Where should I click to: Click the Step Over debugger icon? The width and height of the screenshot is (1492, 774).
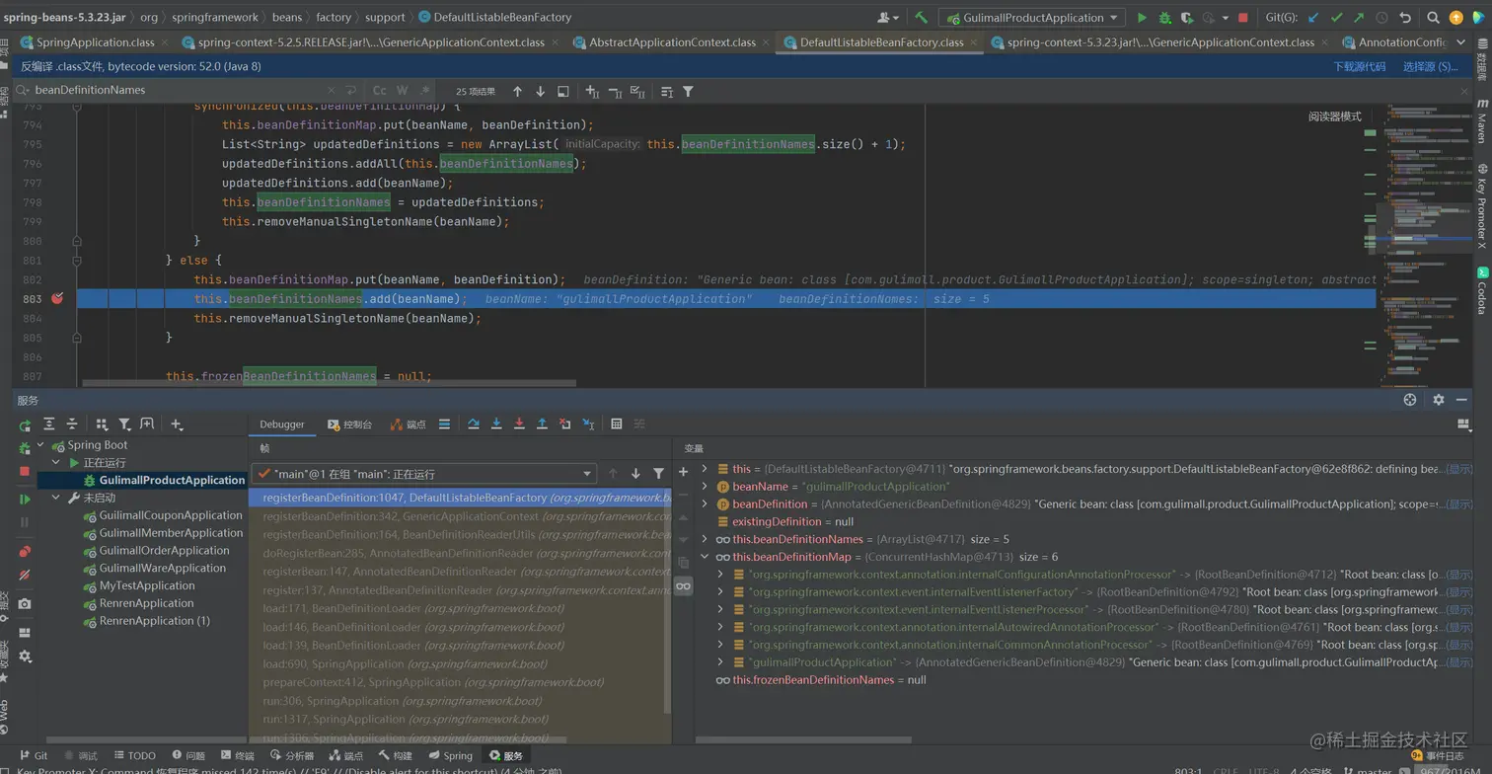click(474, 425)
